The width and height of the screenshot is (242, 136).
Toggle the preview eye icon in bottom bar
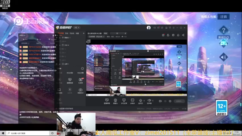point(165,101)
